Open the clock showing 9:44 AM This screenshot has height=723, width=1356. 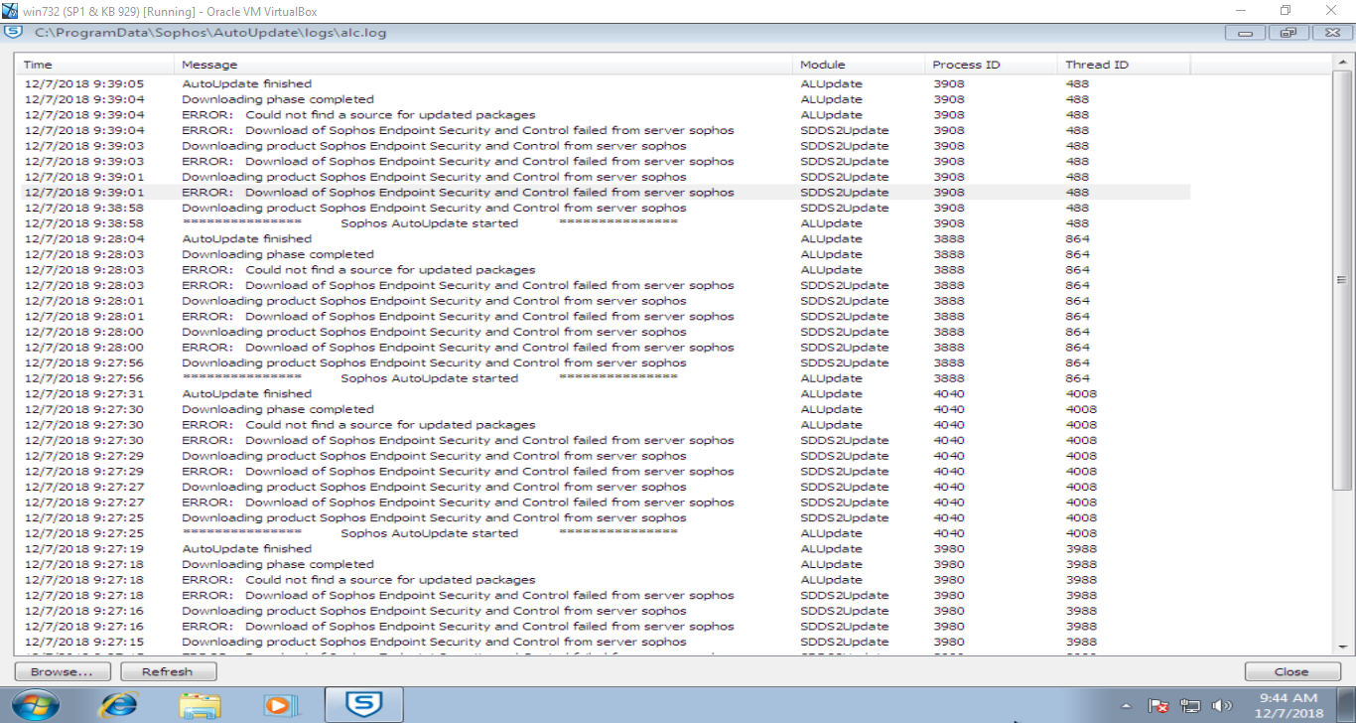[1287, 705]
